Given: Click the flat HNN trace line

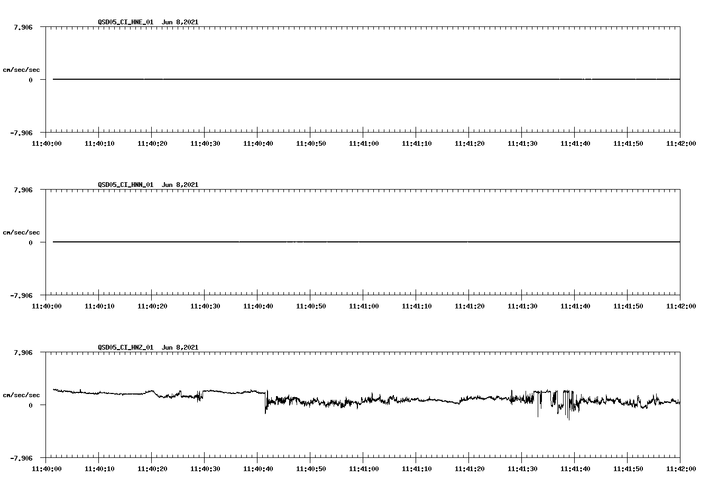Looking at the screenshot, I should point(366,242).
